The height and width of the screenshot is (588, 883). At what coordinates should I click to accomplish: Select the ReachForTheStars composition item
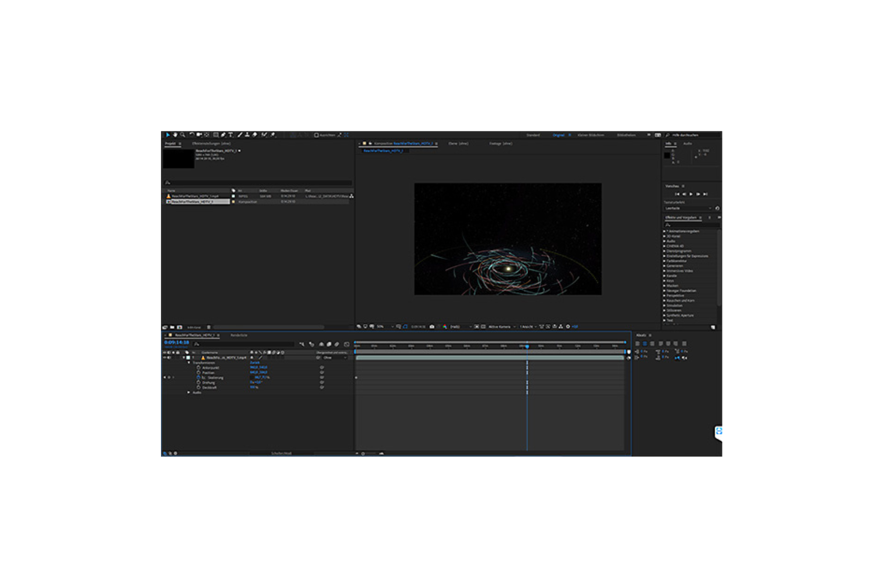coord(197,202)
